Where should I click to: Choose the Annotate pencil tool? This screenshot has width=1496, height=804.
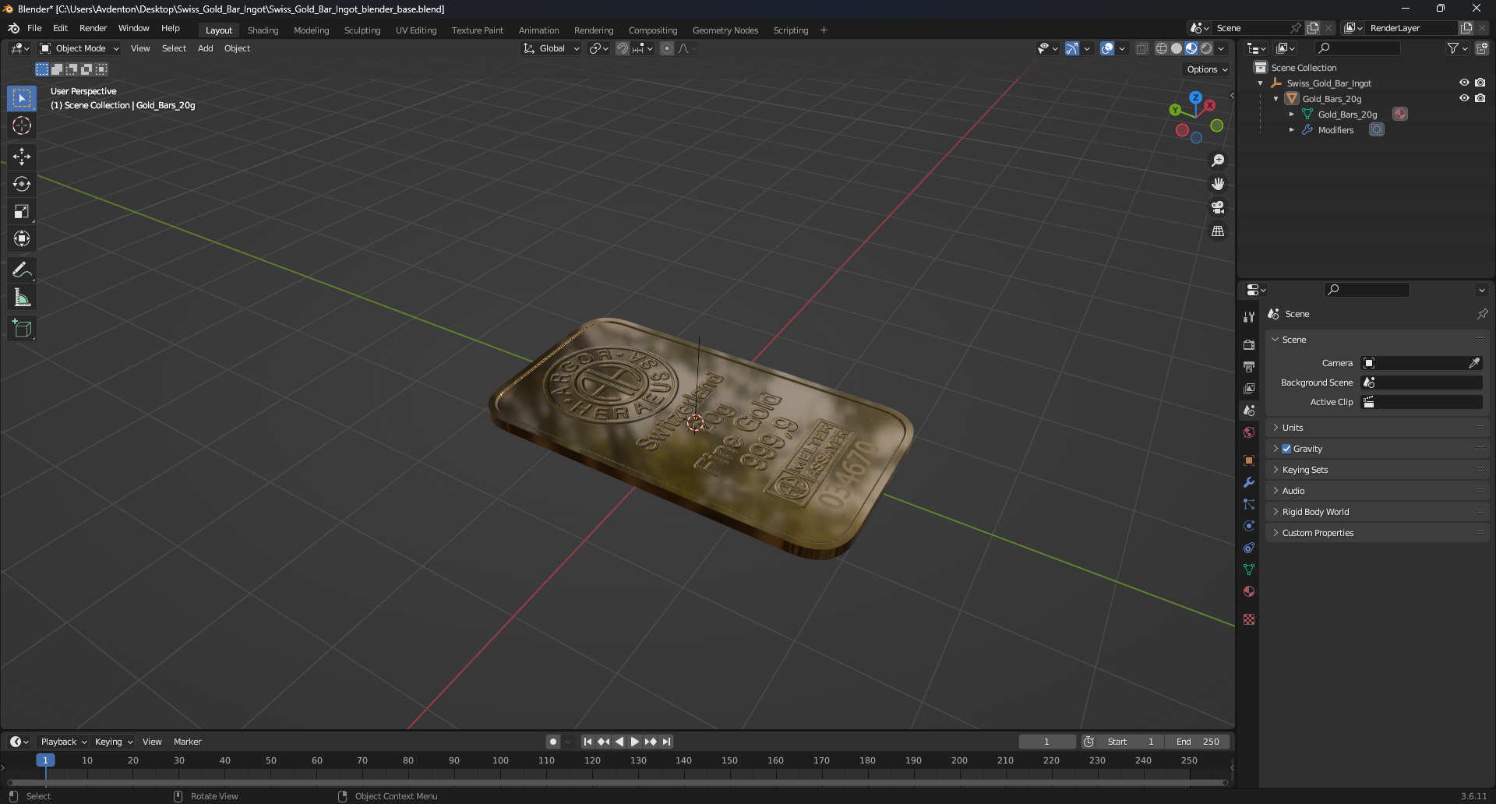click(x=22, y=270)
